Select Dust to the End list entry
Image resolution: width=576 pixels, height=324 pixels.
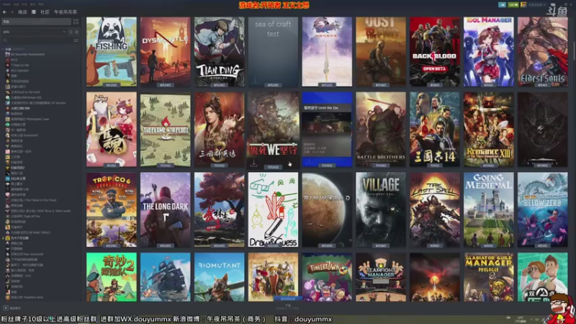coord(23,92)
